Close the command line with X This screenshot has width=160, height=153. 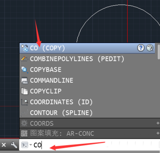tap(4, 145)
